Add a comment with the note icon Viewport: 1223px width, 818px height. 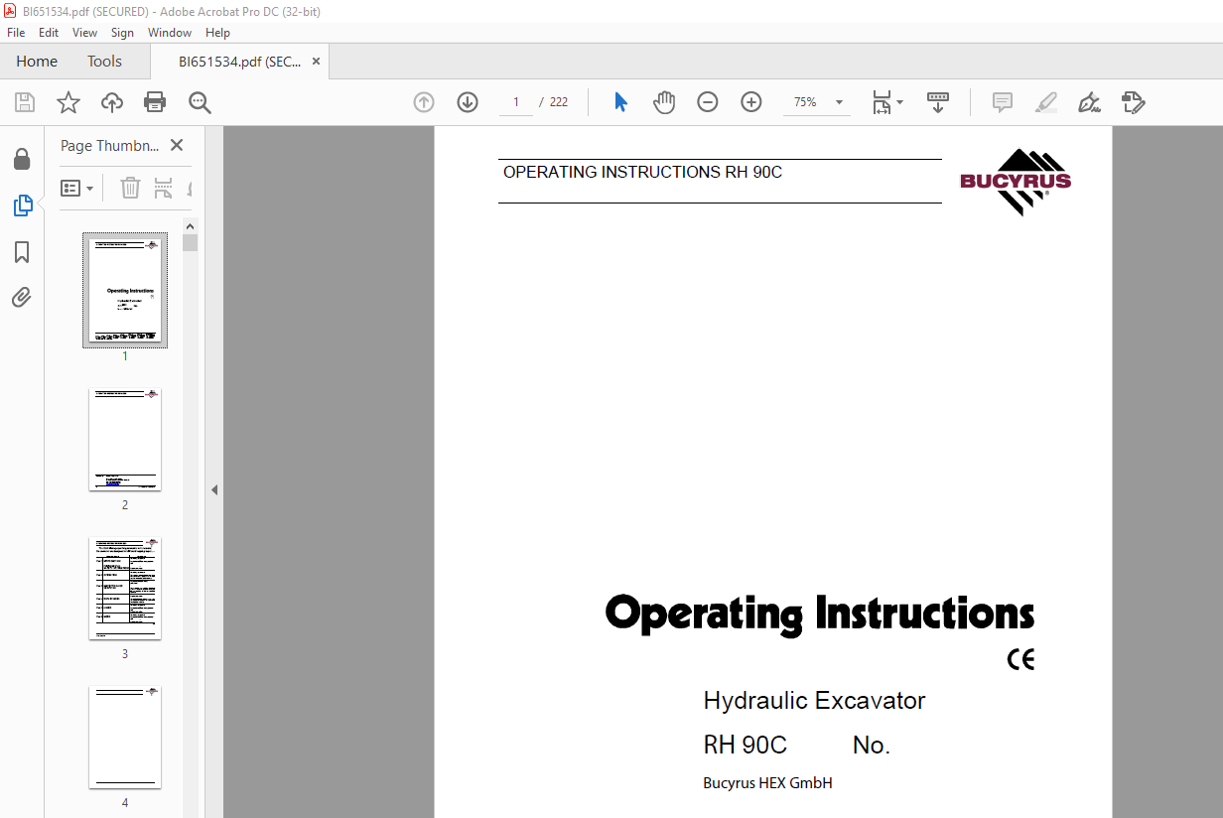[x=1003, y=102]
